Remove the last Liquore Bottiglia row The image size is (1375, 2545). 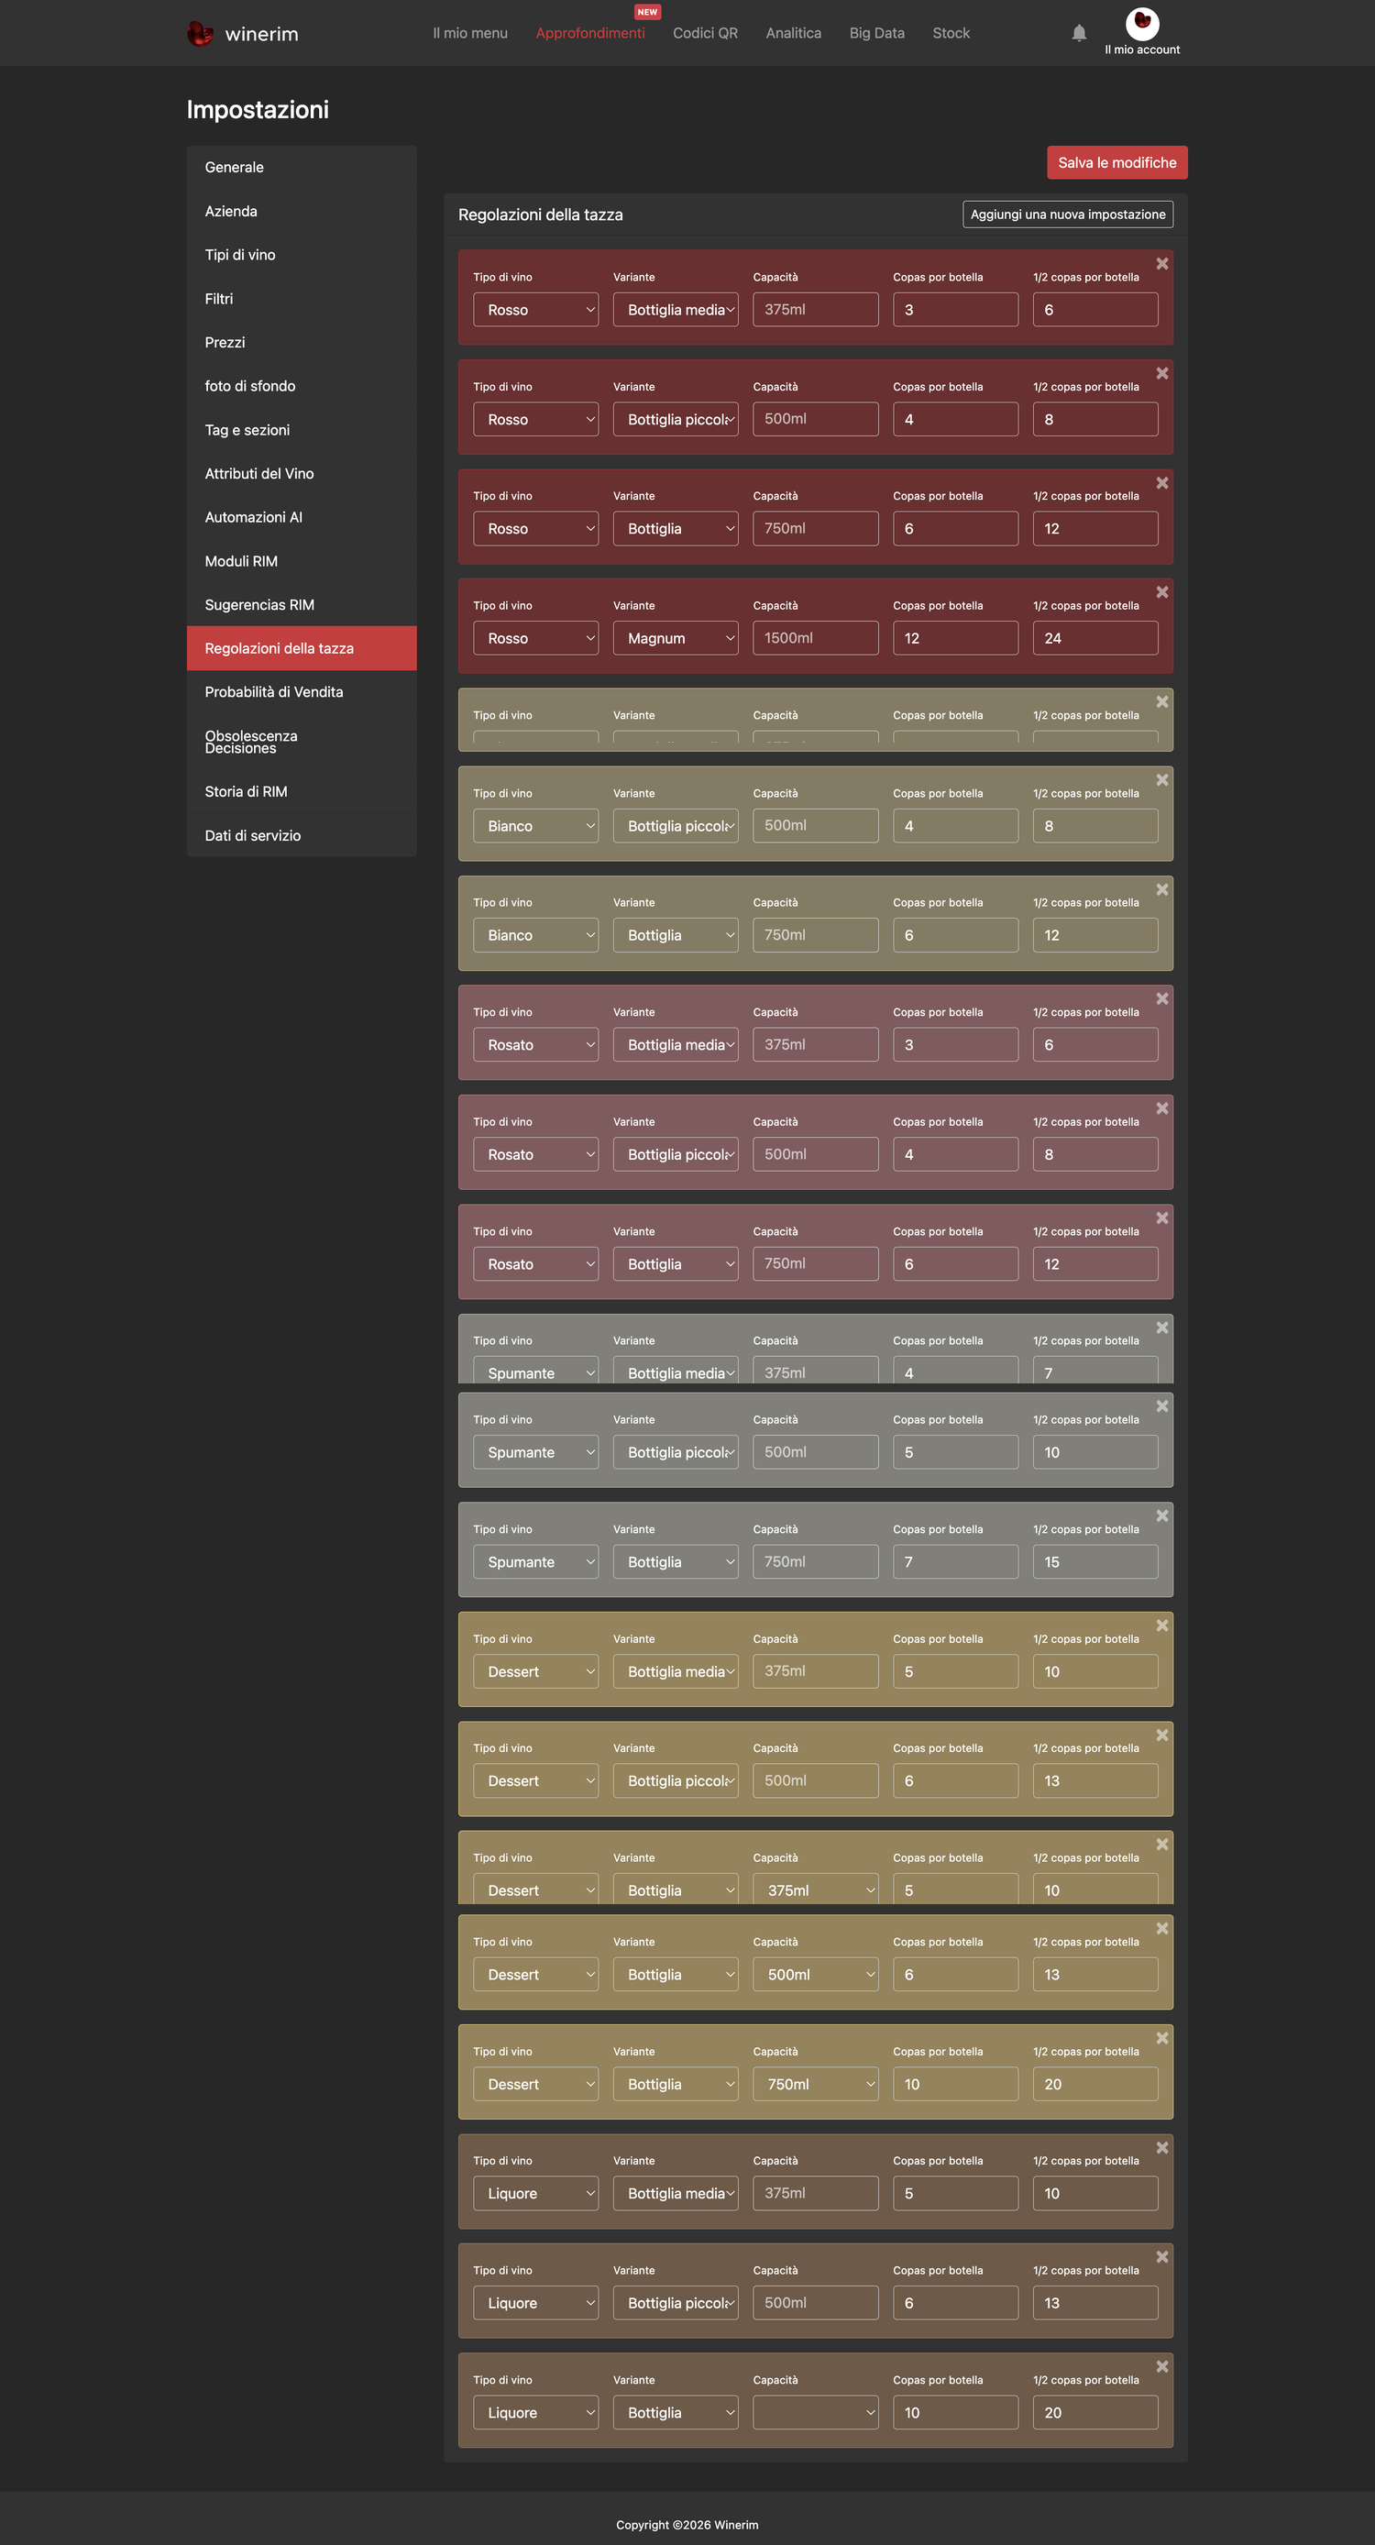tap(1161, 2366)
